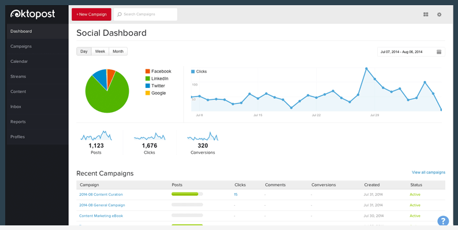Click Content Curation posts progress bar
This screenshot has width=458, height=230.
tap(187, 194)
